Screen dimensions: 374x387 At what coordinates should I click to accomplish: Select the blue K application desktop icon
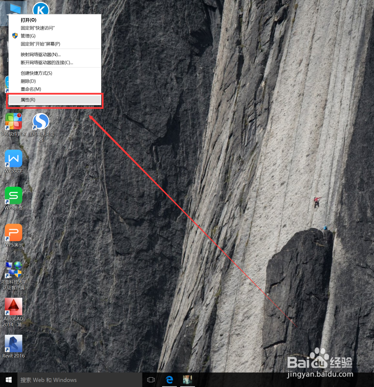pyautogui.click(x=41, y=8)
